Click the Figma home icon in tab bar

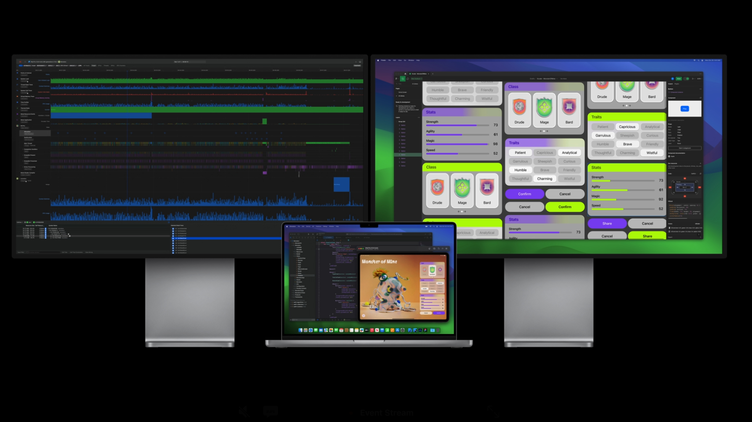(x=405, y=74)
